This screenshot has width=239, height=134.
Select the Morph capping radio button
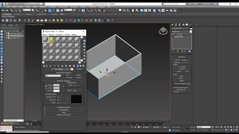(x=176, y=71)
